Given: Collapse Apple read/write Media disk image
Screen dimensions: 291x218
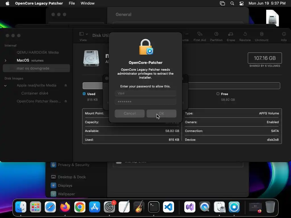Looking at the screenshot, I should coord(5,85).
